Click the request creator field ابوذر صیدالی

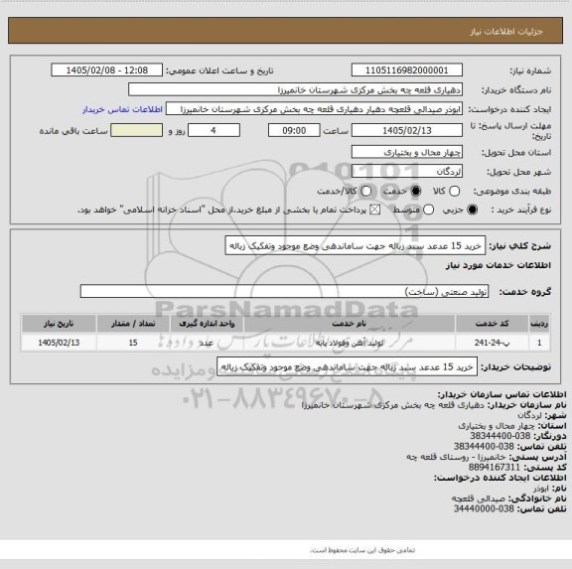[314, 109]
